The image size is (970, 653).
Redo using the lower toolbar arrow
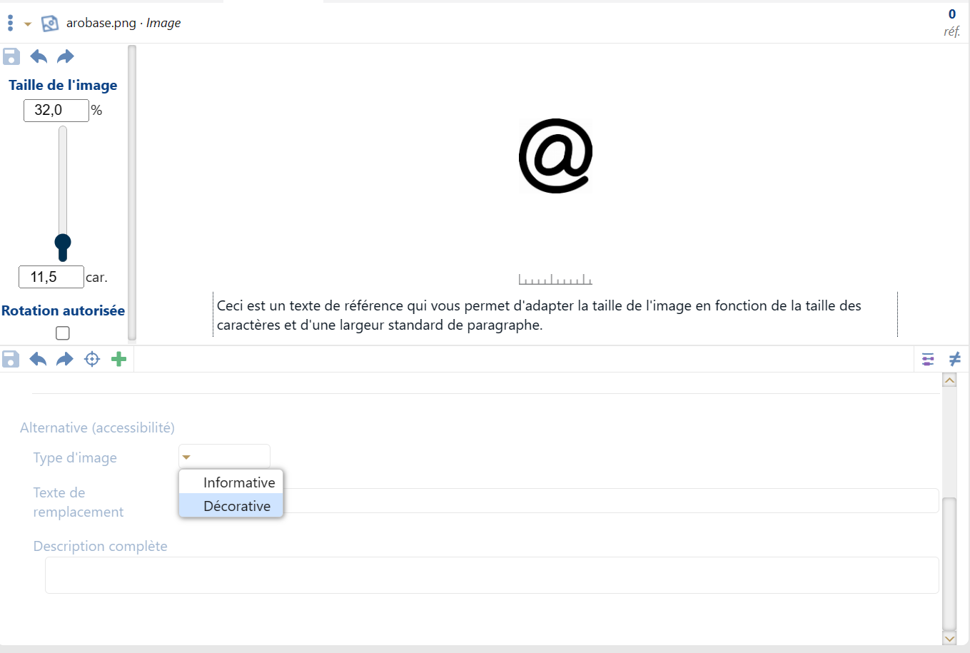tap(65, 359)
